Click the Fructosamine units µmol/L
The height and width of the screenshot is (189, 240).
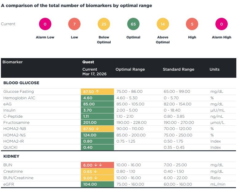coord(217,123)
